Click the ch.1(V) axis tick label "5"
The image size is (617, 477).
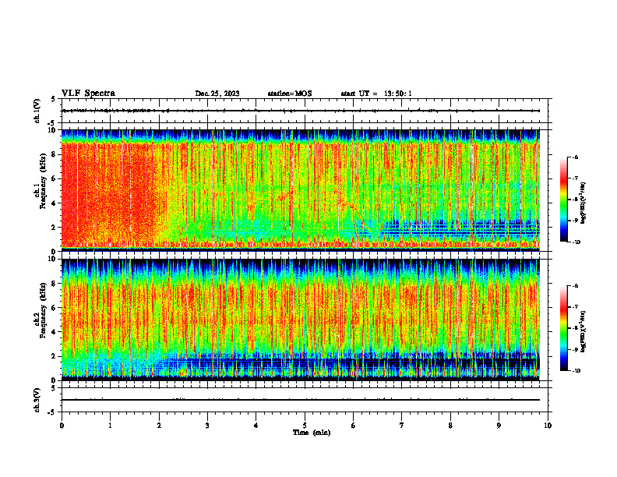[x=54, y=99]
